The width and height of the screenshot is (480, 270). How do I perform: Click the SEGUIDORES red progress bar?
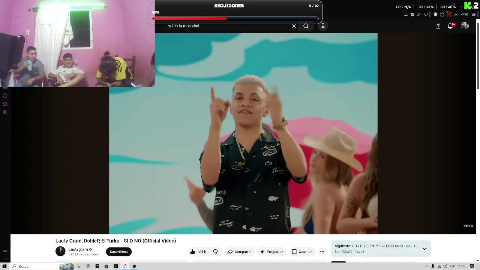pos(235,18)
